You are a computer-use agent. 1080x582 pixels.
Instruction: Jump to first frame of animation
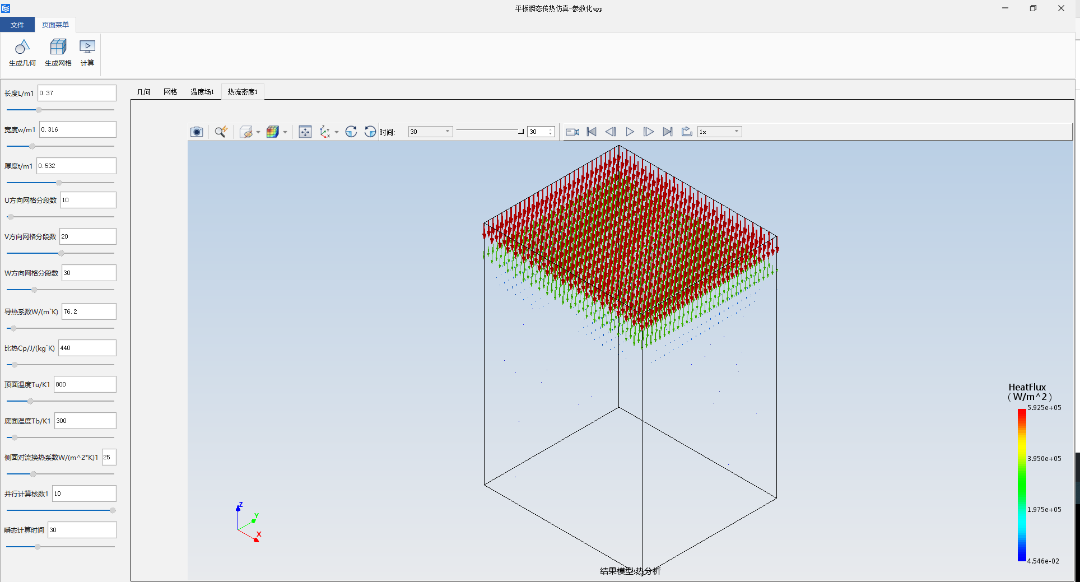592,132
